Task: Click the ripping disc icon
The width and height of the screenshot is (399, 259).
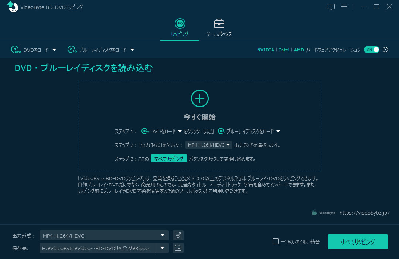Action: pyautogui.click(x=180, y=23)
